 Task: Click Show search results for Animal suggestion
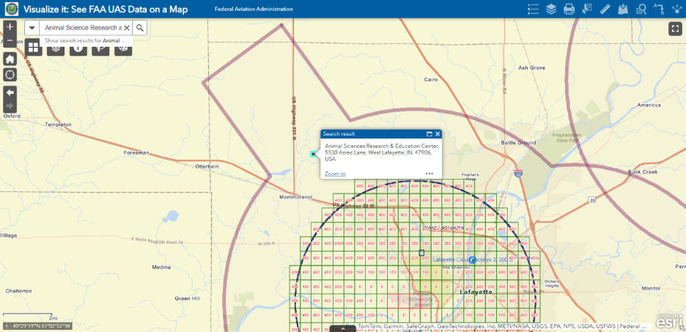tap(86, 40)
